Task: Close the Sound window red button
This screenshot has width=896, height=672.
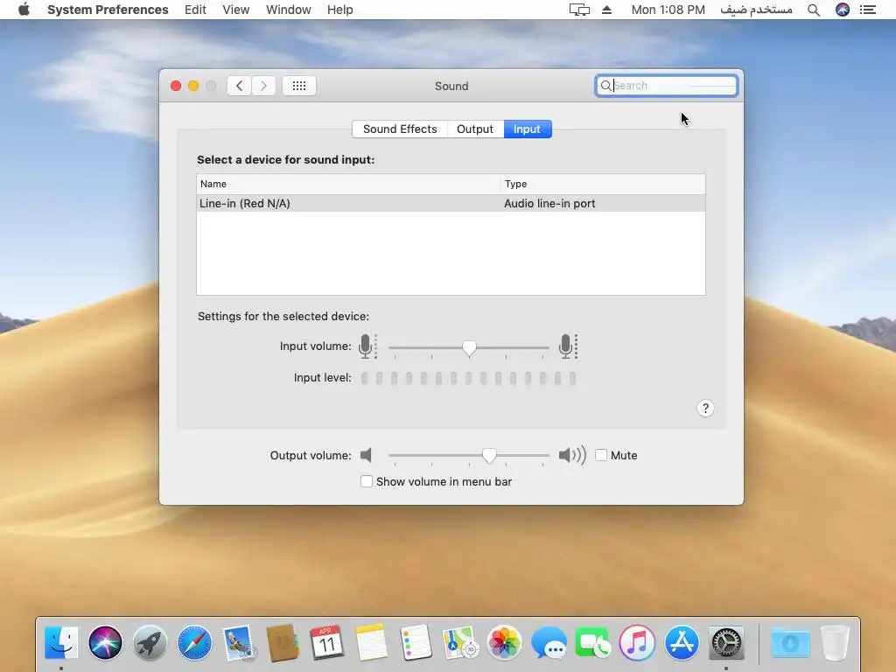Action: 176,86
